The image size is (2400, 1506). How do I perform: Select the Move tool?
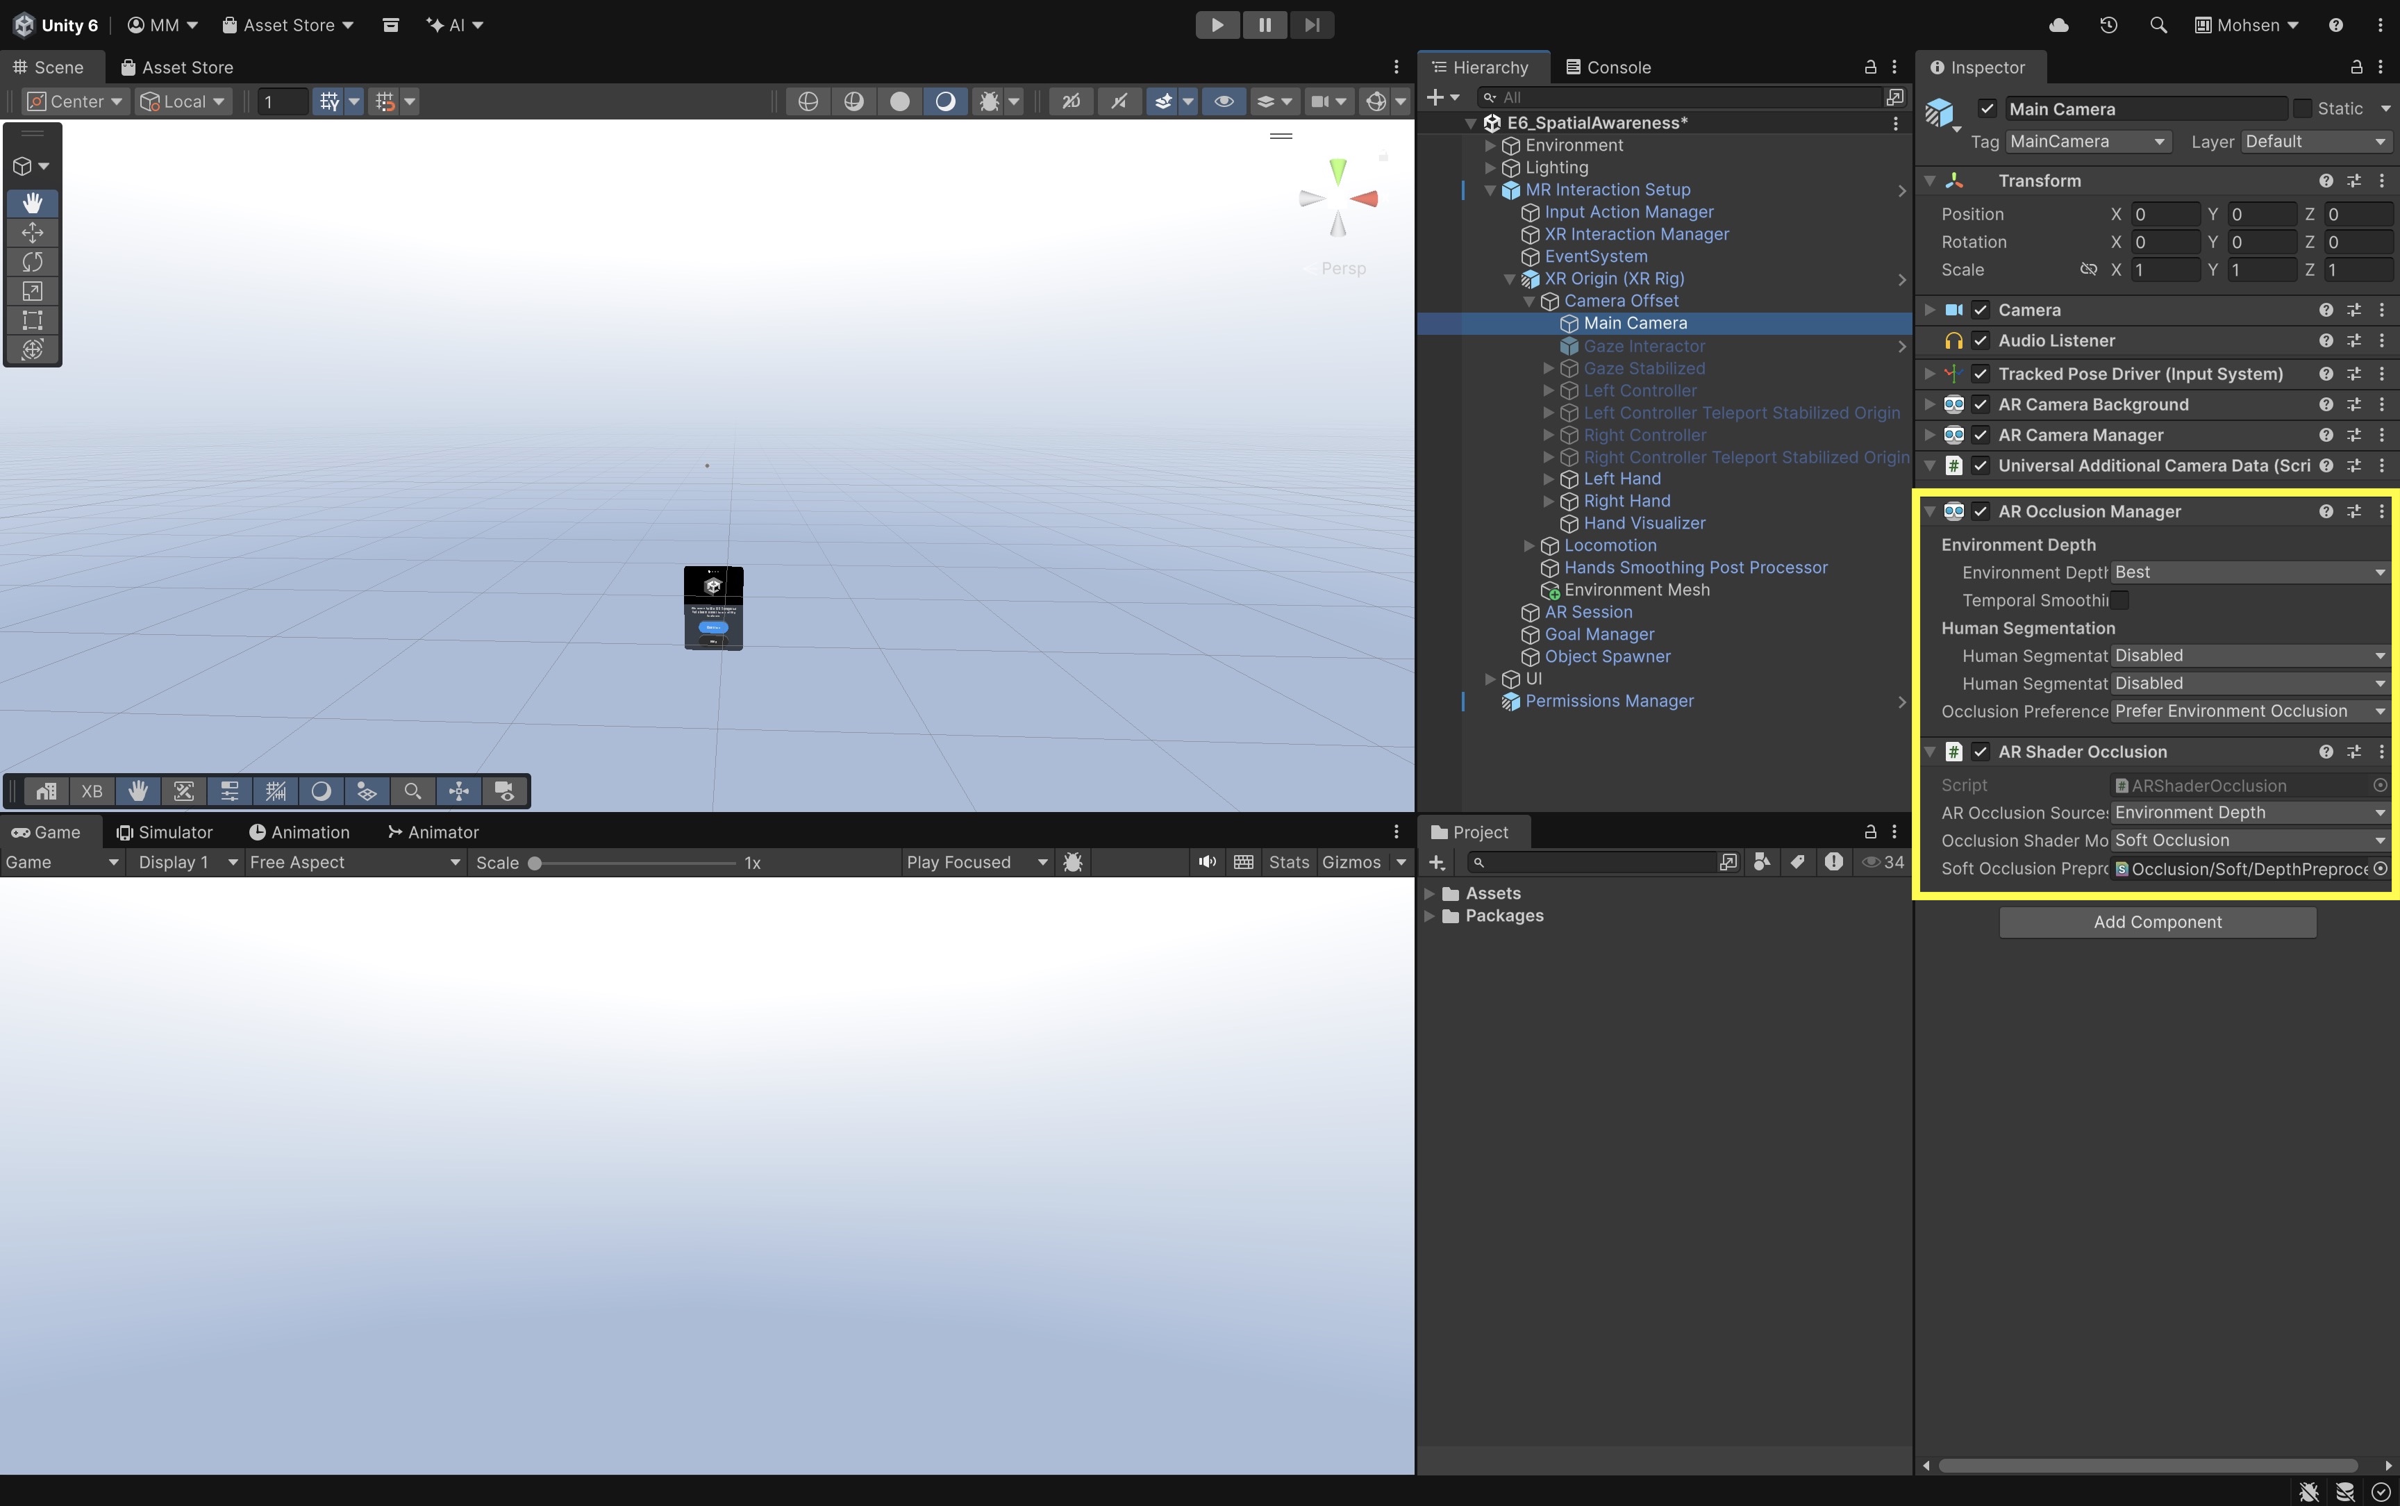coord(32,232)
